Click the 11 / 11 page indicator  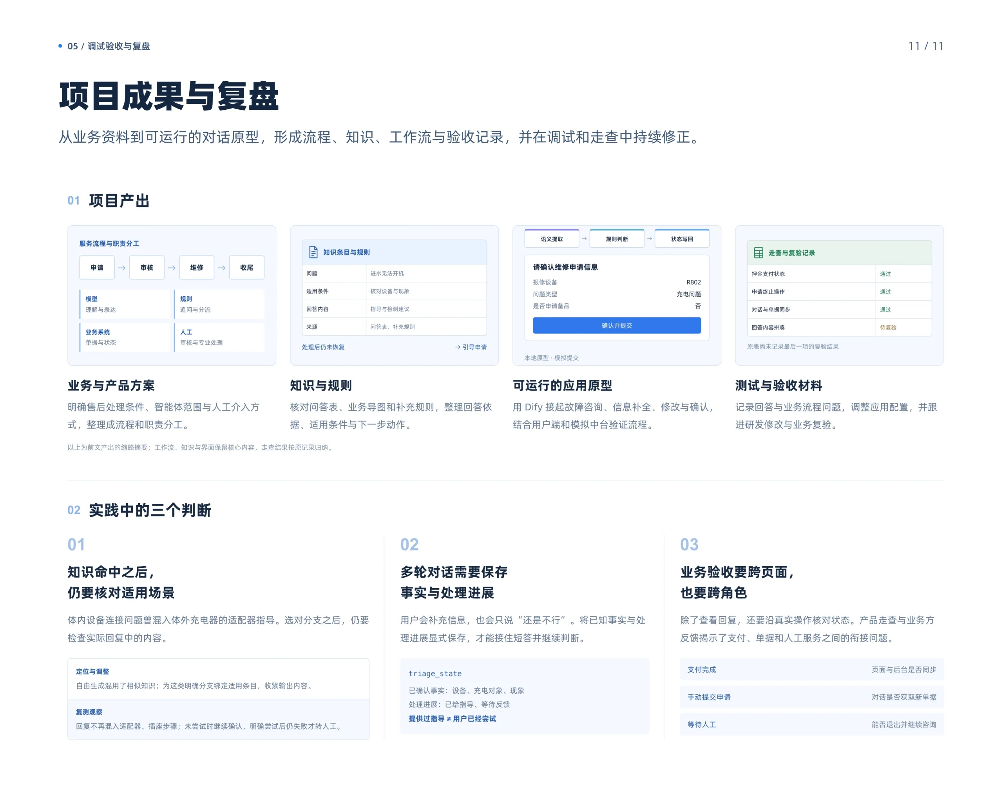coord(925,46)
